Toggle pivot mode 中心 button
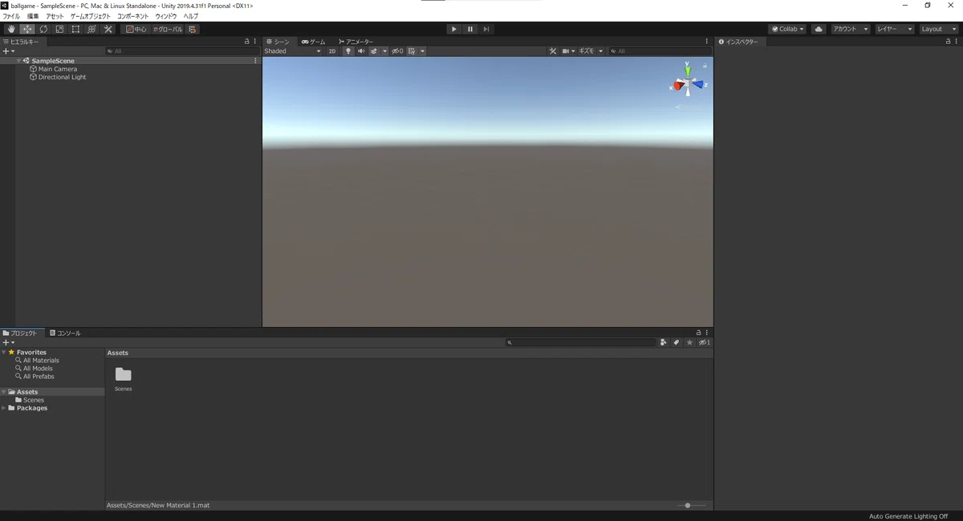The image size is (963, 521). click(136, 29)
